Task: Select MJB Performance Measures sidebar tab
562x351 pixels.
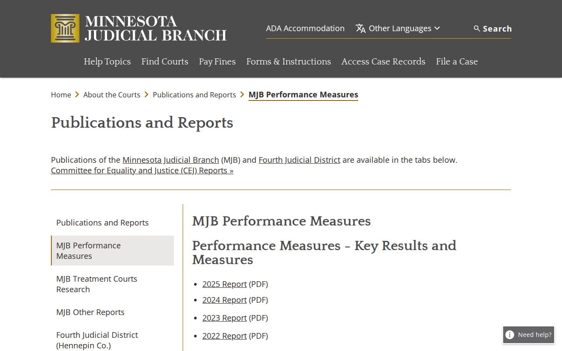Action: point(112,251)
